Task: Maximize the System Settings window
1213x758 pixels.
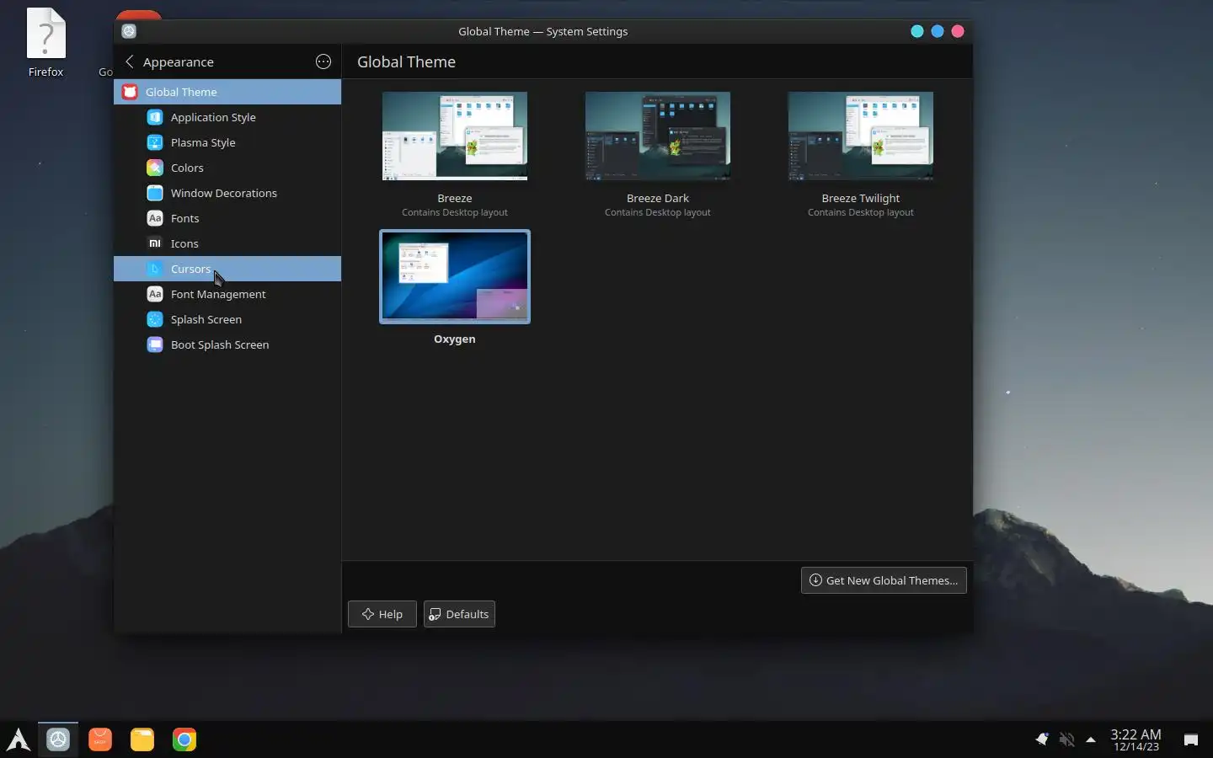Action: coord(938,31)
